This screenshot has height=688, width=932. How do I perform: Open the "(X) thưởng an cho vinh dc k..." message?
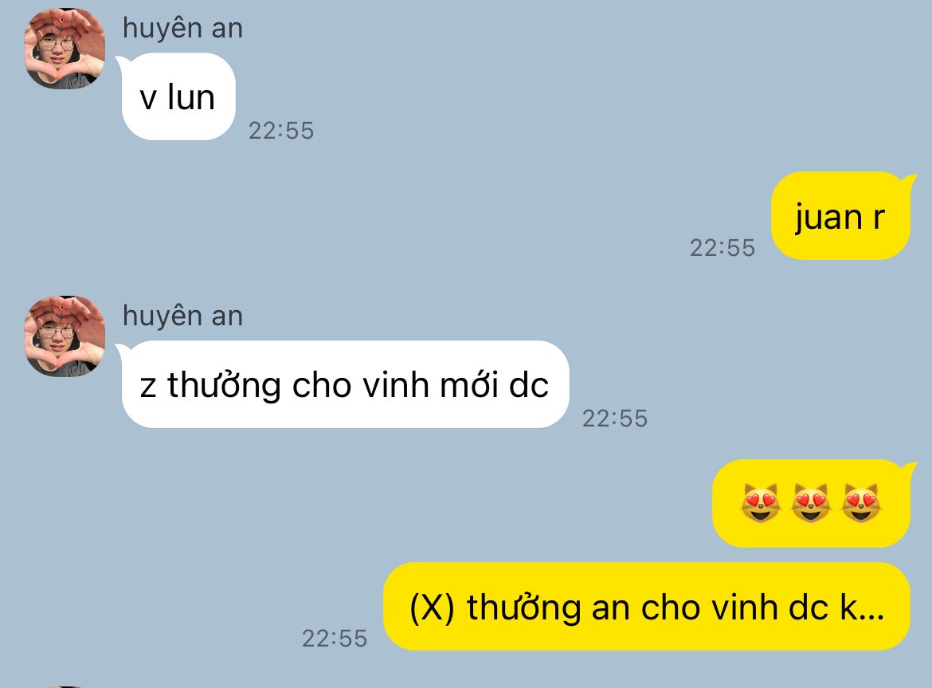(647, 607)
